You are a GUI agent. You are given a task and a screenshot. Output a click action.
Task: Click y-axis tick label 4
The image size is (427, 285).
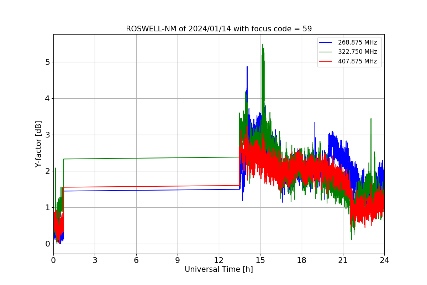tap(48, 99)
